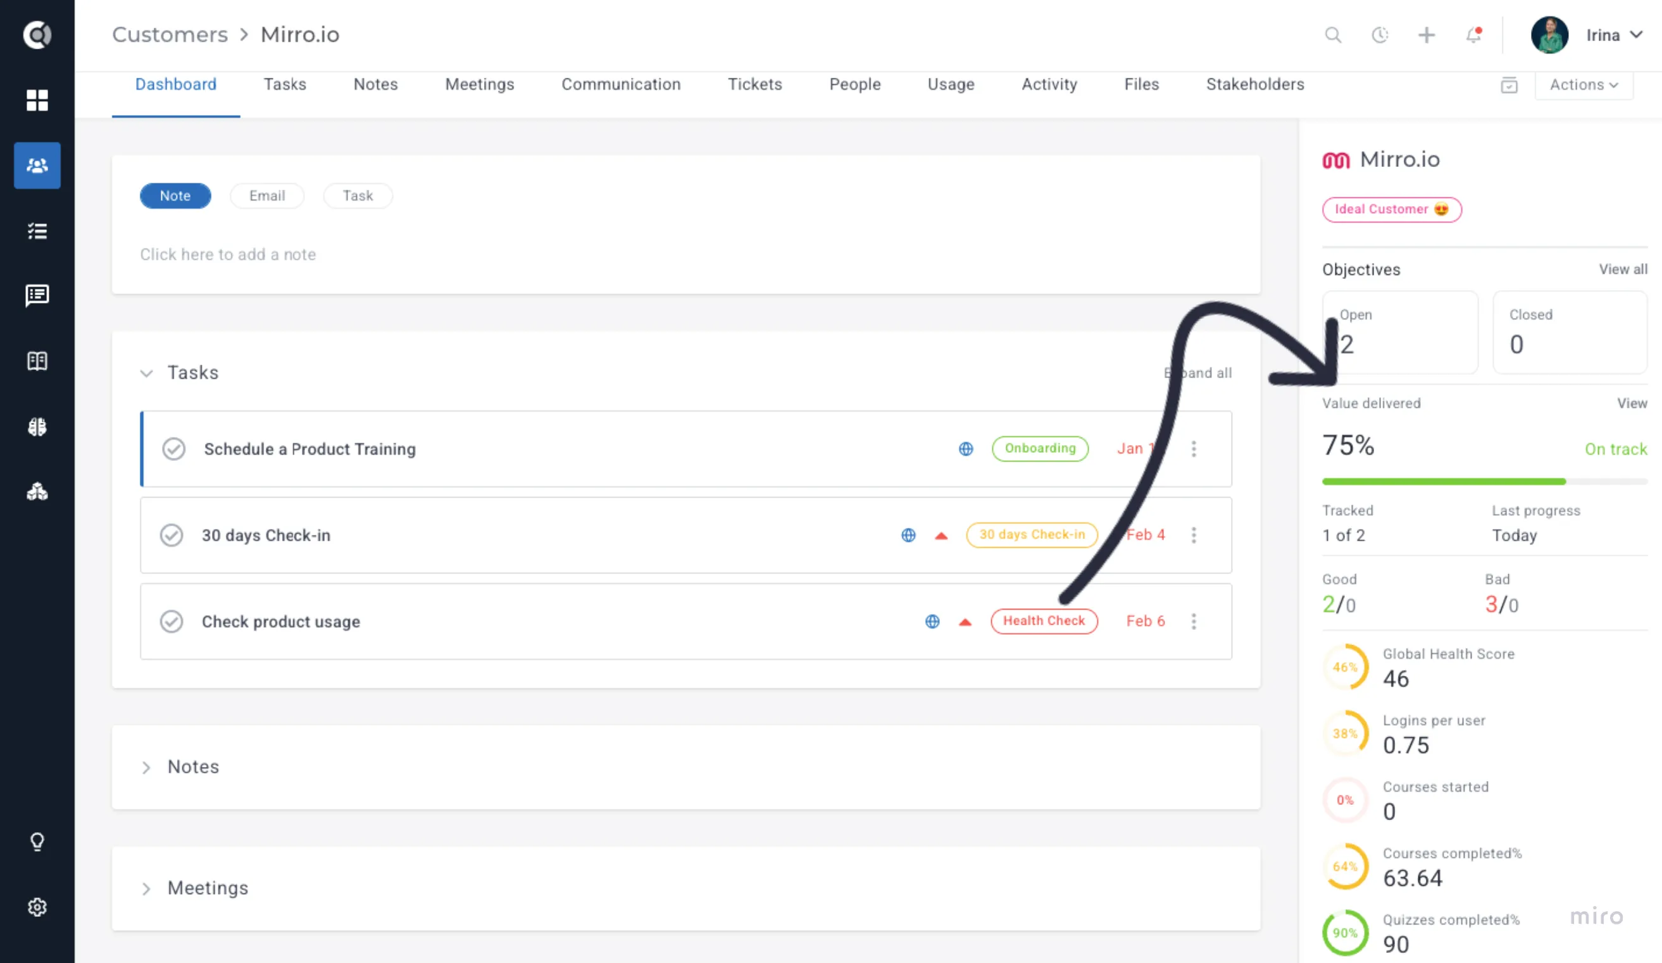Open more options for Check product usage
The width and height of the screenshot is (1662, 963).
tap(1194, 621)
